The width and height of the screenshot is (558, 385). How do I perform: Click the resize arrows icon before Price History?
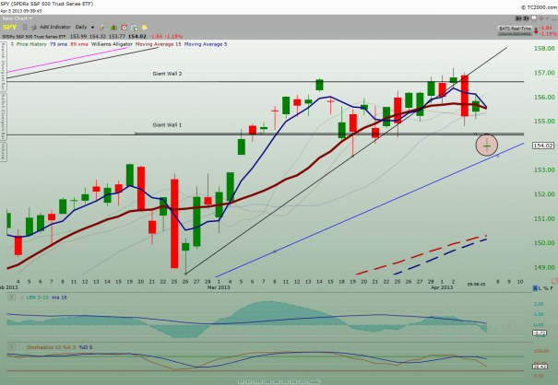coord(12,44)
